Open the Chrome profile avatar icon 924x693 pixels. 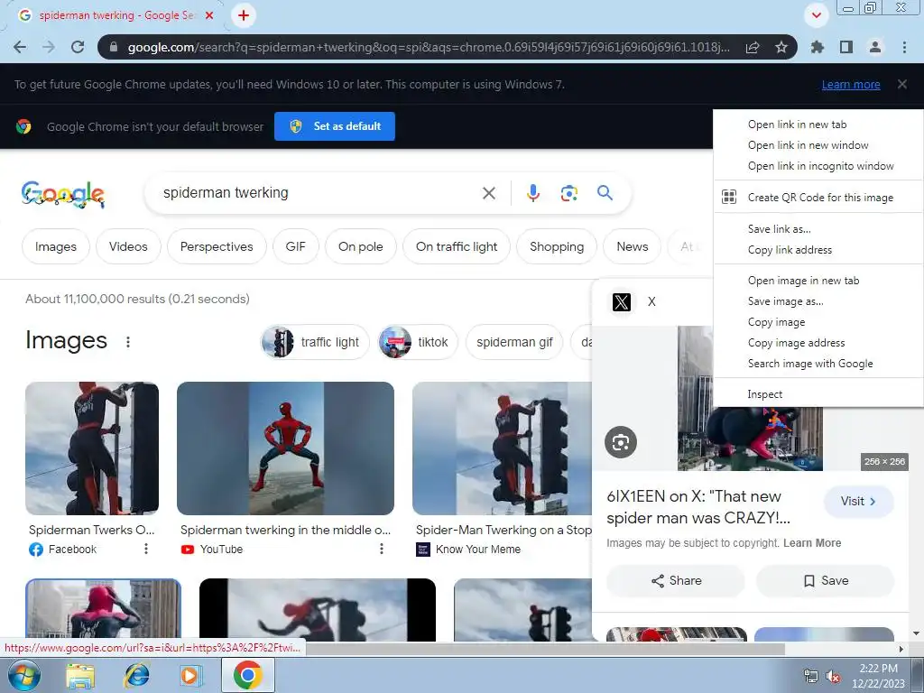(x=875, y=47)
